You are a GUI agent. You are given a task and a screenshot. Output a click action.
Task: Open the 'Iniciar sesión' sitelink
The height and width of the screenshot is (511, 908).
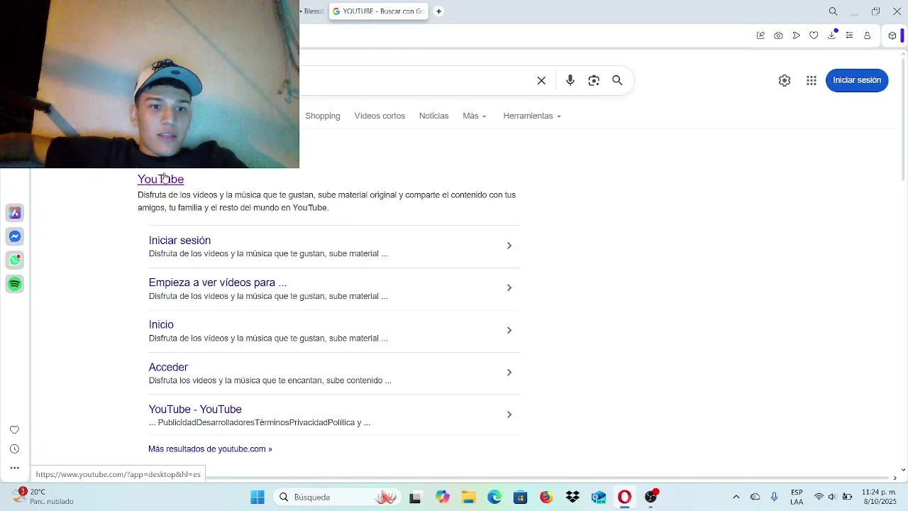[x=179, y=241]
